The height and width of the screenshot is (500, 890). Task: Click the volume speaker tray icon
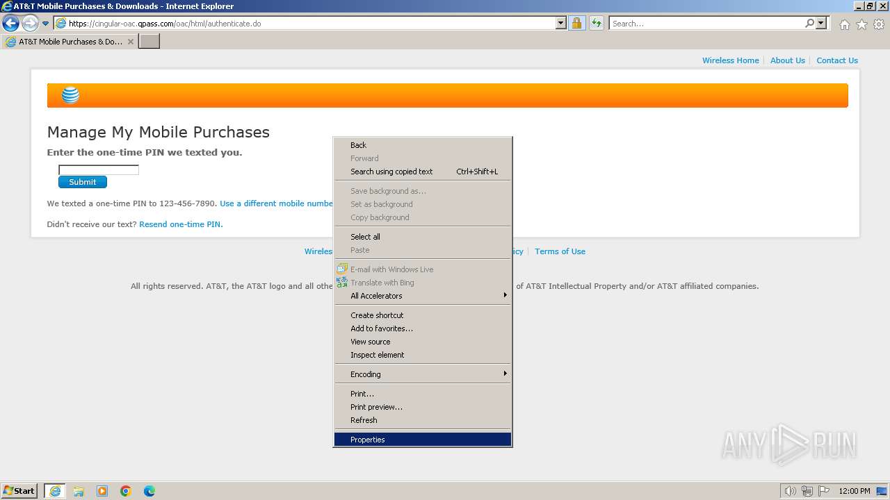tap(790, 491)
